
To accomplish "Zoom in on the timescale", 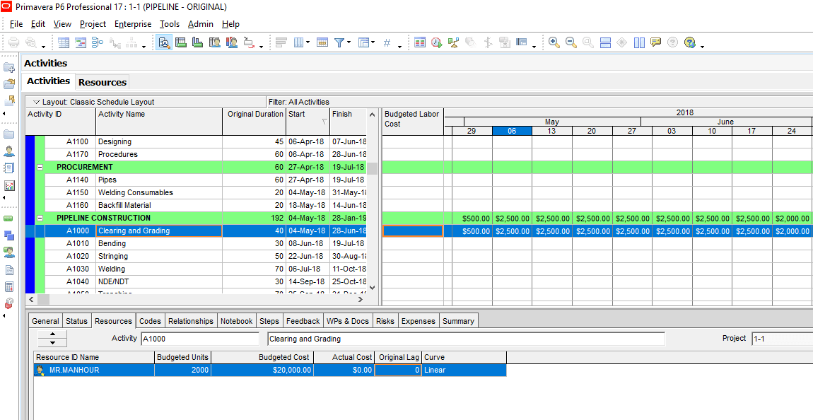I will (554, 42).
